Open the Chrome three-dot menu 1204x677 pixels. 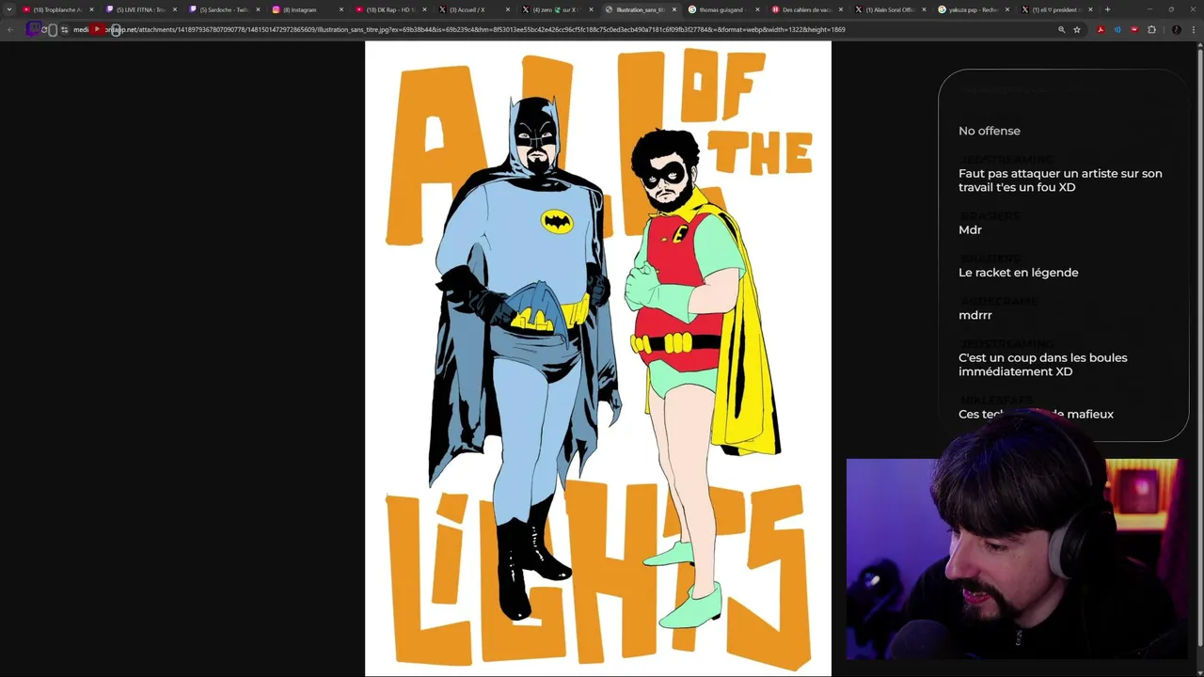point(1193,29)
